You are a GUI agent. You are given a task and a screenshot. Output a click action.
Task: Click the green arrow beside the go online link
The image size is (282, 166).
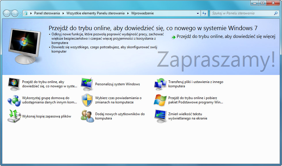pyautogui.click(x=174, y=37)
